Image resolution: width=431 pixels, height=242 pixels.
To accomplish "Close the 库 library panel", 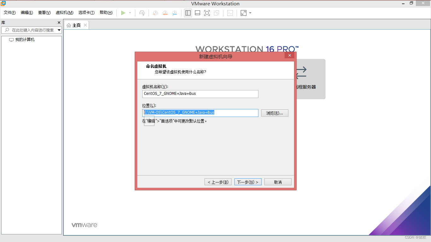I will point(59,23).
